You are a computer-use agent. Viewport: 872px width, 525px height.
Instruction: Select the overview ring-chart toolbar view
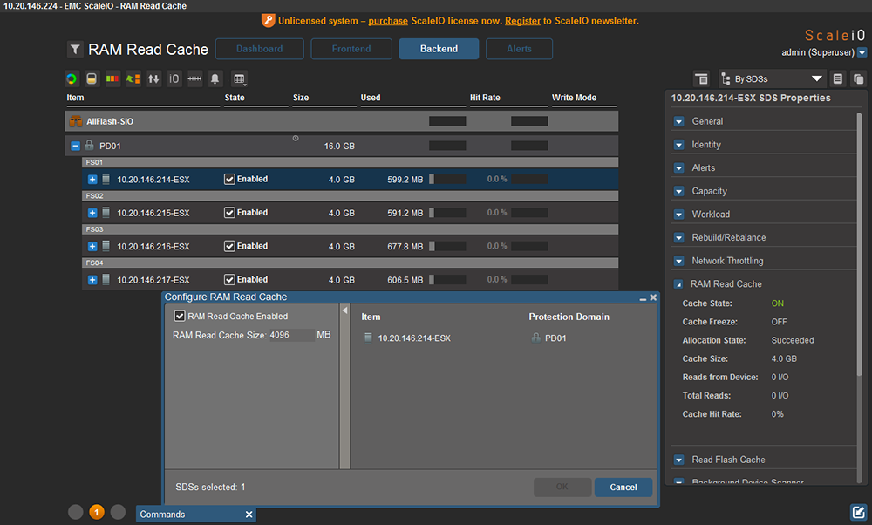[72, 79]
